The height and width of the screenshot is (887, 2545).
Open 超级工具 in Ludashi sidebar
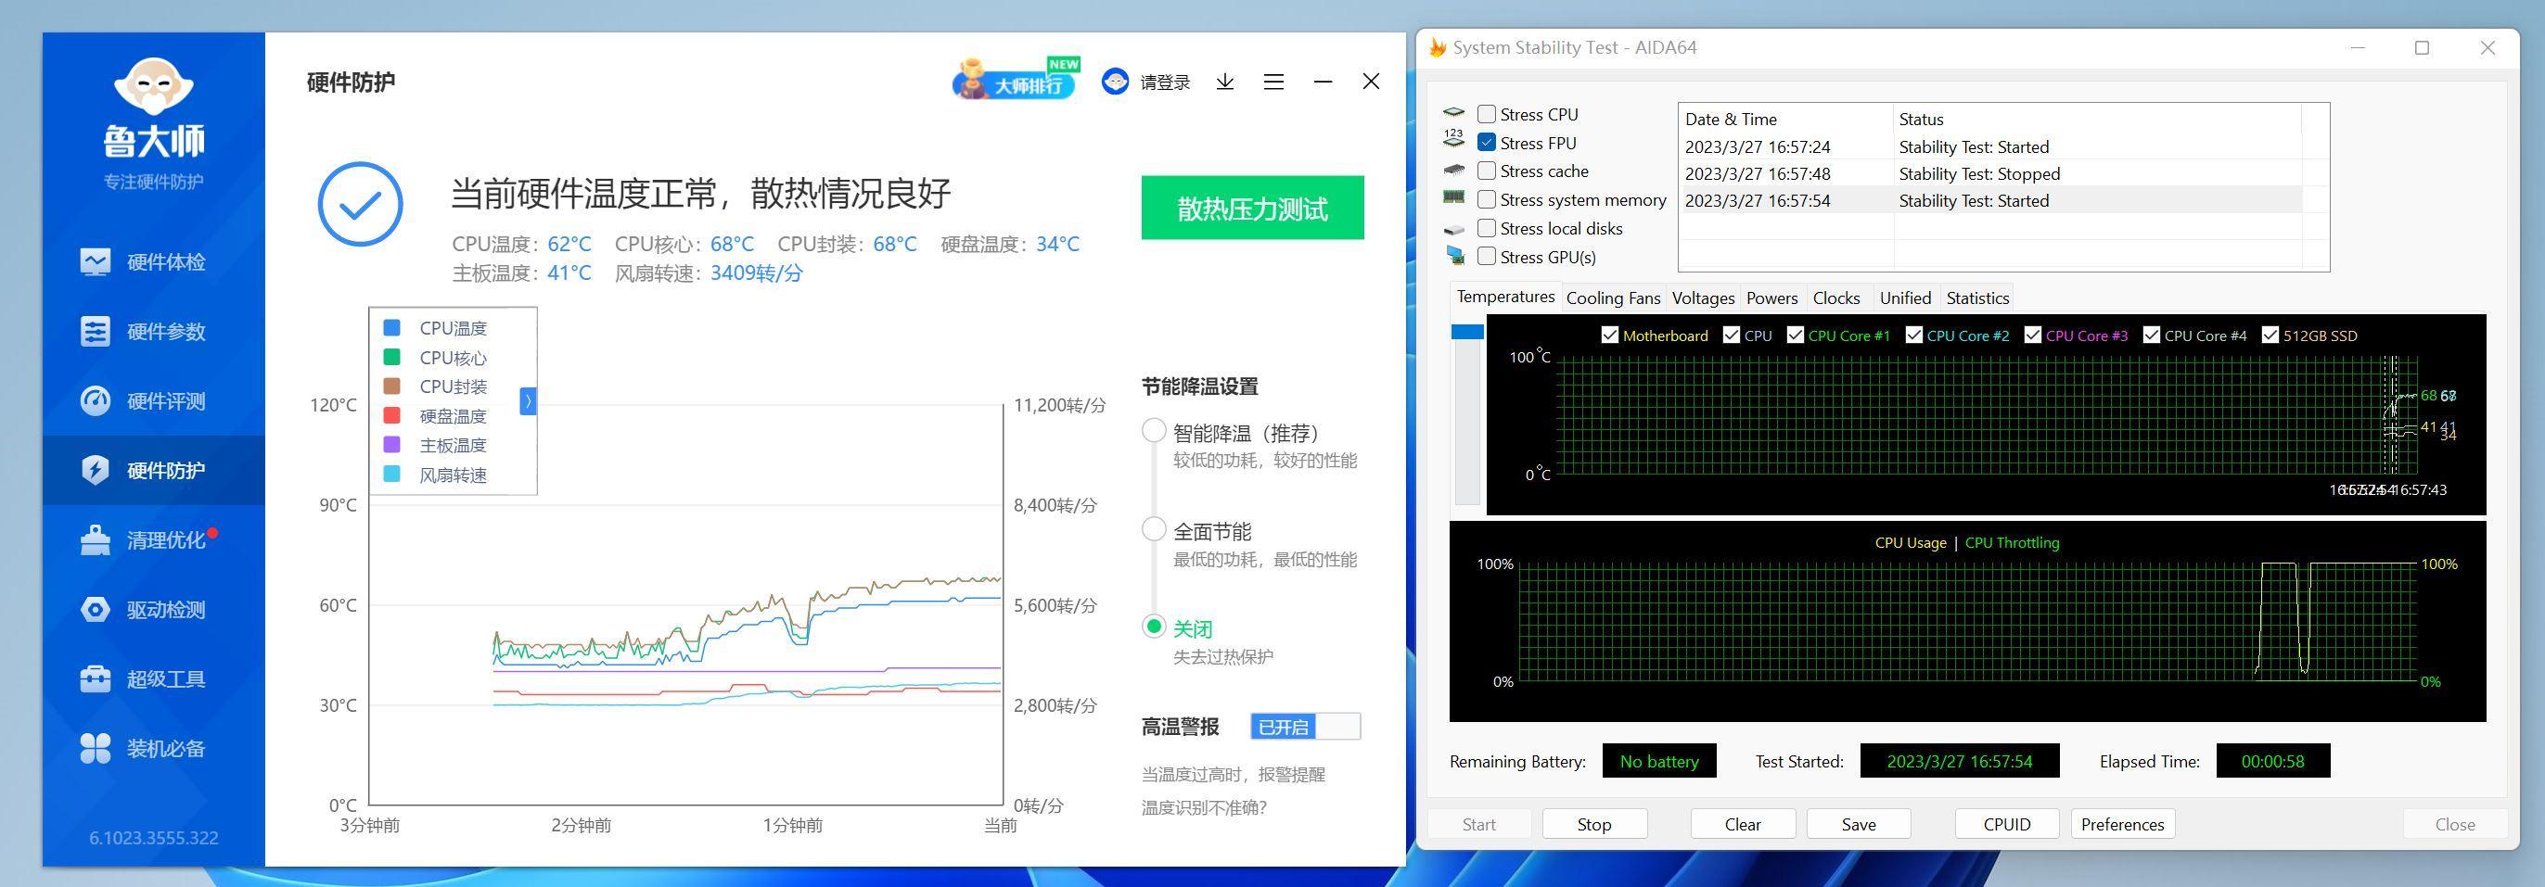[x=143, y=679]
